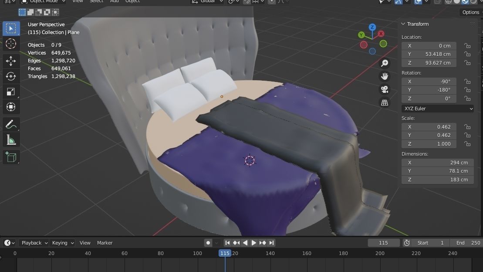483x272 pixels.
Task: Collapse the Transform panel
Action: tap(403, 24)
